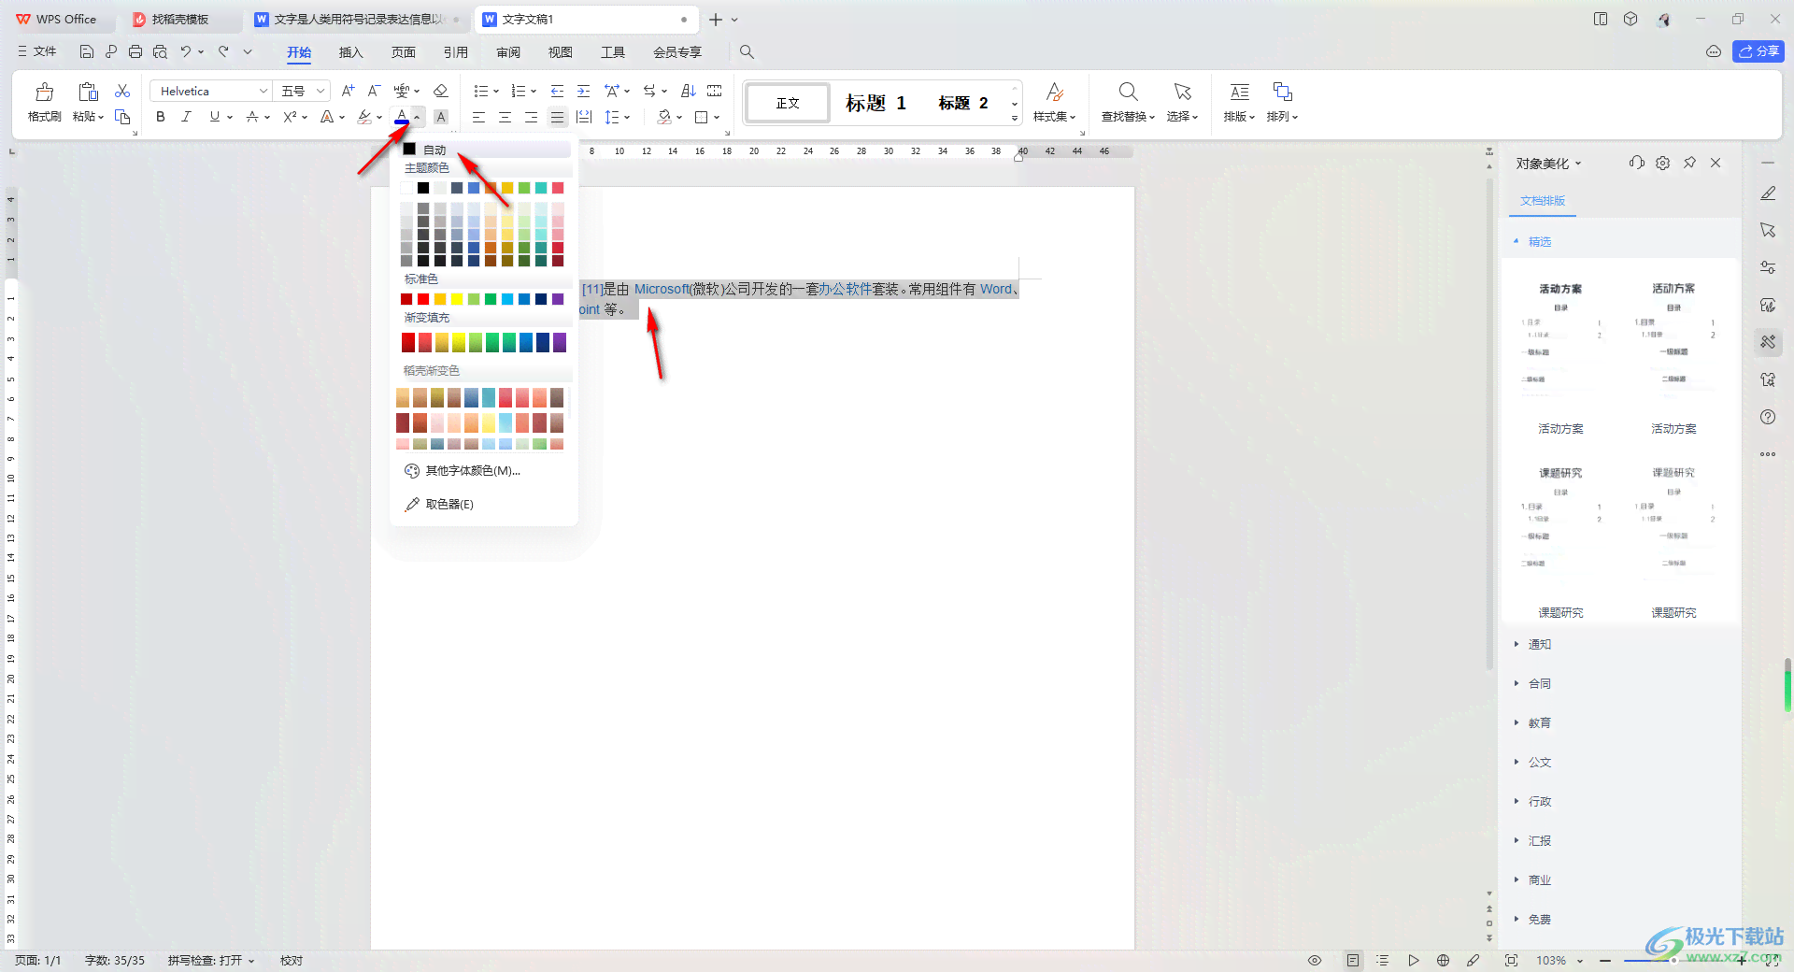1794x972 pixels.
Task: Click the Clear formatting eraser icon
Action: (441, 91)
